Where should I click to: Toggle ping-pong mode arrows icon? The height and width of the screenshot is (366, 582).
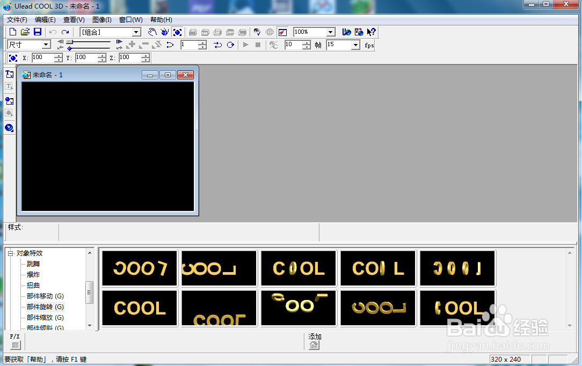218,45
